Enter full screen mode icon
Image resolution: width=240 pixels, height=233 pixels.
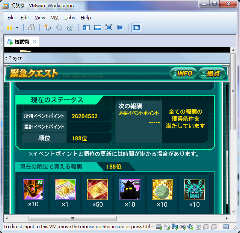coord(109,27)
